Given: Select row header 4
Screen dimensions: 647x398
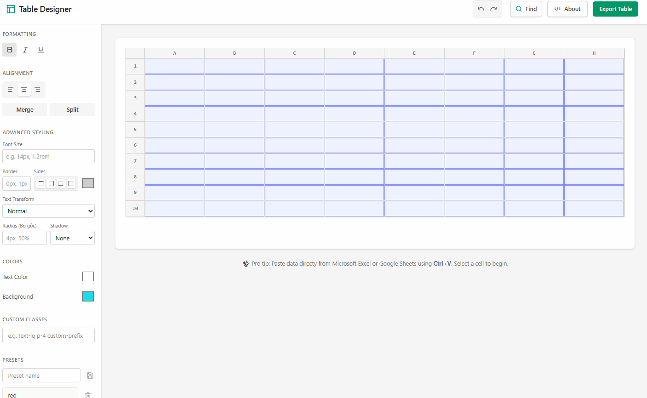Looking at the screenshot, I should tap(135, 114).
